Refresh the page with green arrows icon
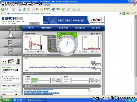 (x=24, y=9)
